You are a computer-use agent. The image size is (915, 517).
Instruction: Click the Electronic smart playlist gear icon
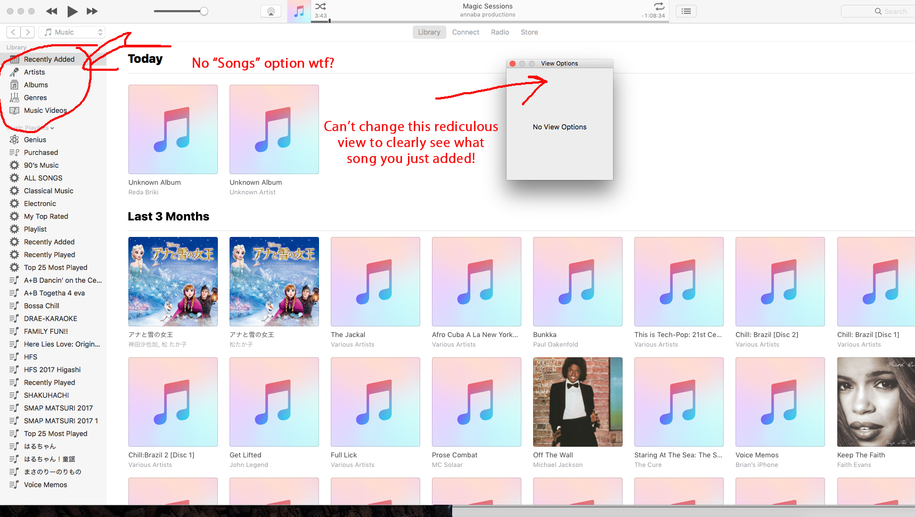pyautogui.click(x=14, y=203)
